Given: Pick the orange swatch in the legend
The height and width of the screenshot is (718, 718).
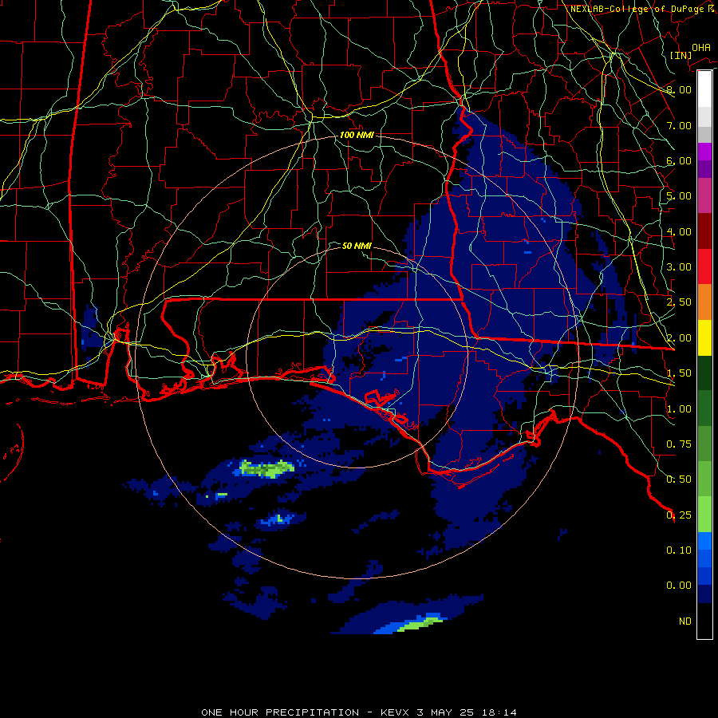Looking at the screenshot, I should (704, 302).
